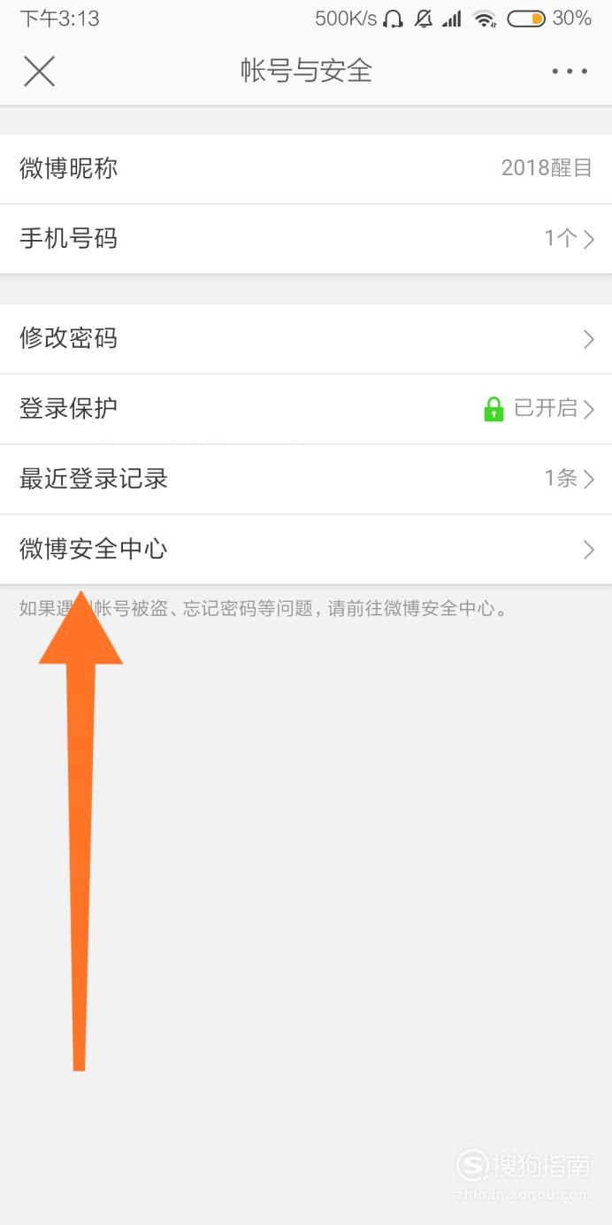Close the 帐号与安全 page with X
This screenshot has width=612, height=1225.
pyautogui.click(x=39, y=71)
